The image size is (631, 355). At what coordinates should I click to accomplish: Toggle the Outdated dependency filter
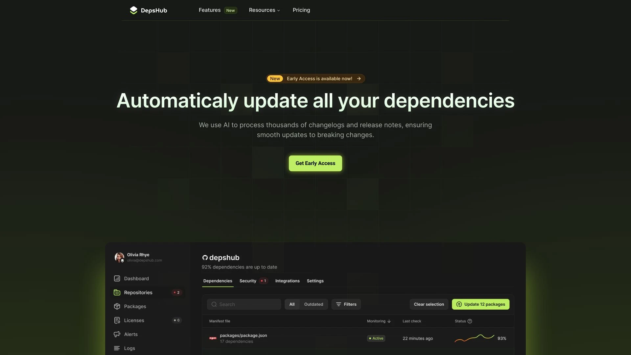(x=314, y=304)
